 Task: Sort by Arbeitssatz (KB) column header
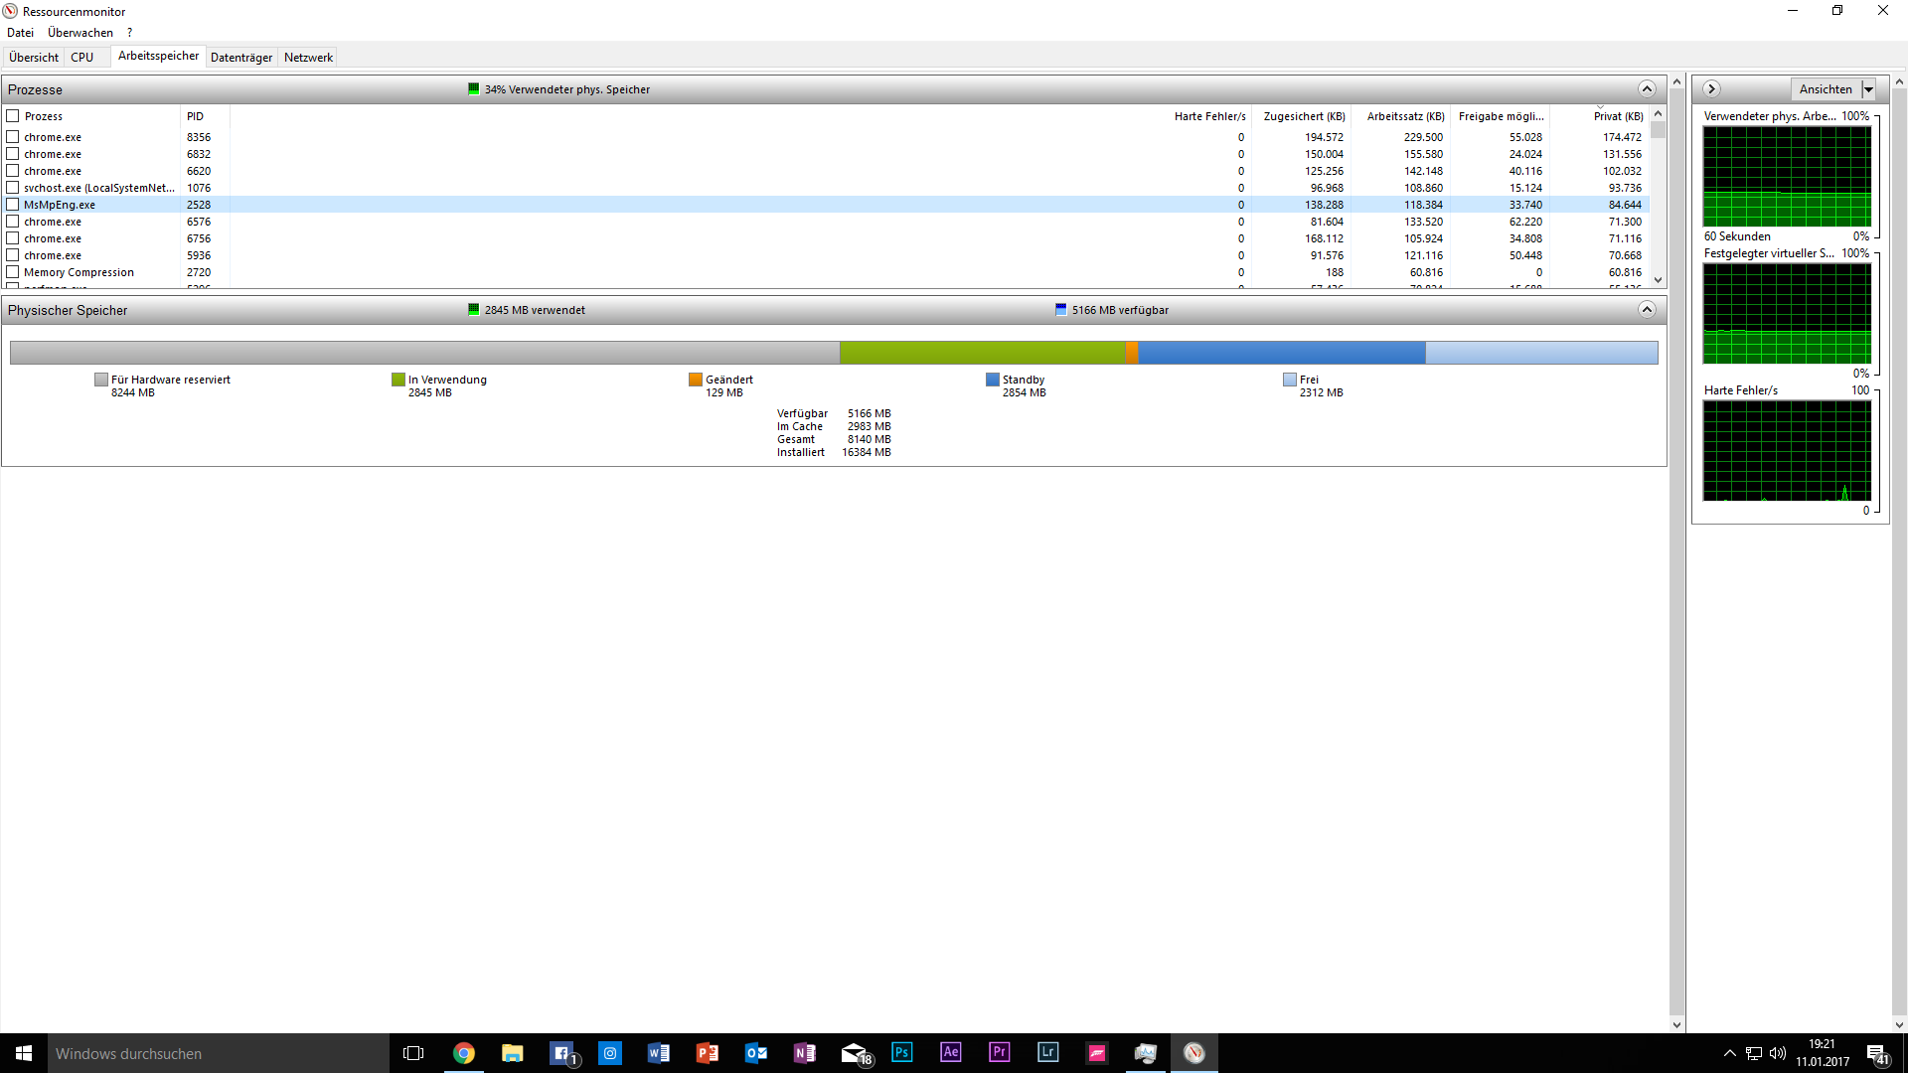click(x=1405, y=116)
